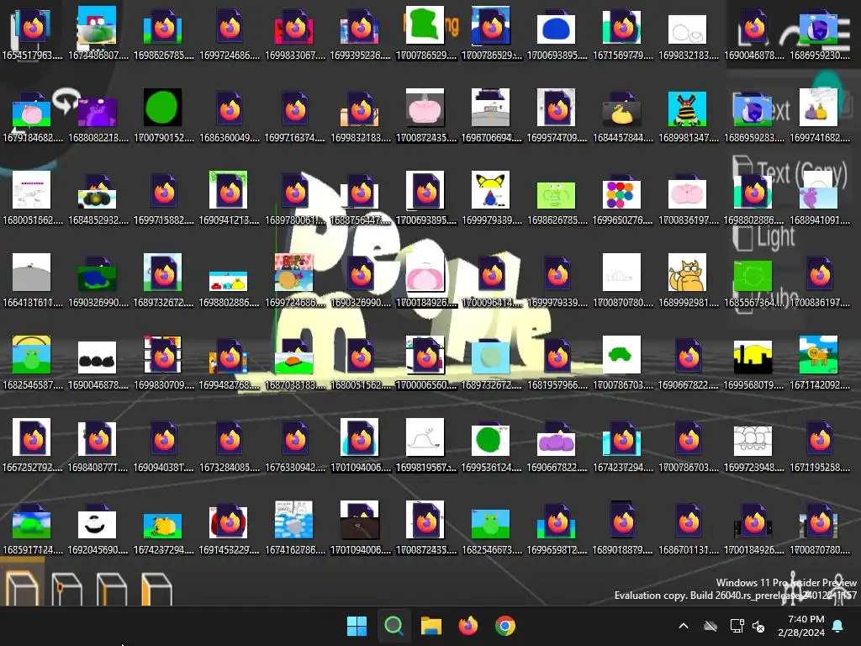Select desktop file 1699830709

164,363
